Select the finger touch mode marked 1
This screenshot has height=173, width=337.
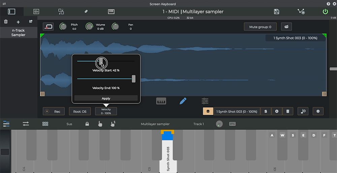[x=113, y=124]
